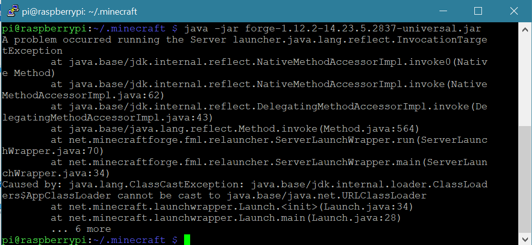Click the 'NativeMethodAccessorImpl.invoke0' stack trace line
The width and height of the screenshot is (532, 245).
269,62
